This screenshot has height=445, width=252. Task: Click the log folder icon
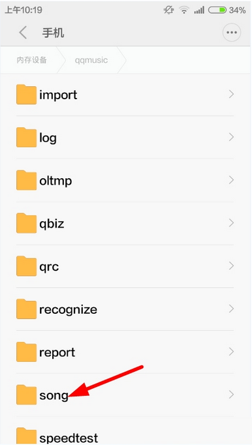coord(26,138)
